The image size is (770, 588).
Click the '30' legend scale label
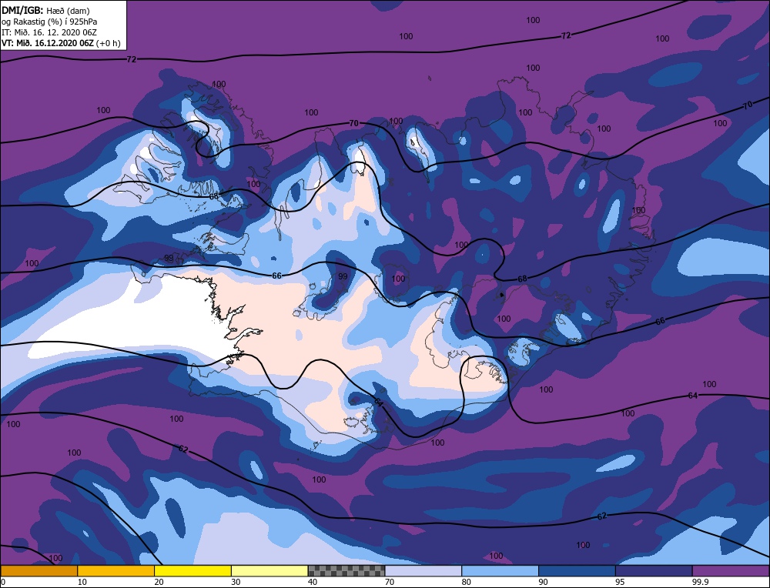(236, 582)
